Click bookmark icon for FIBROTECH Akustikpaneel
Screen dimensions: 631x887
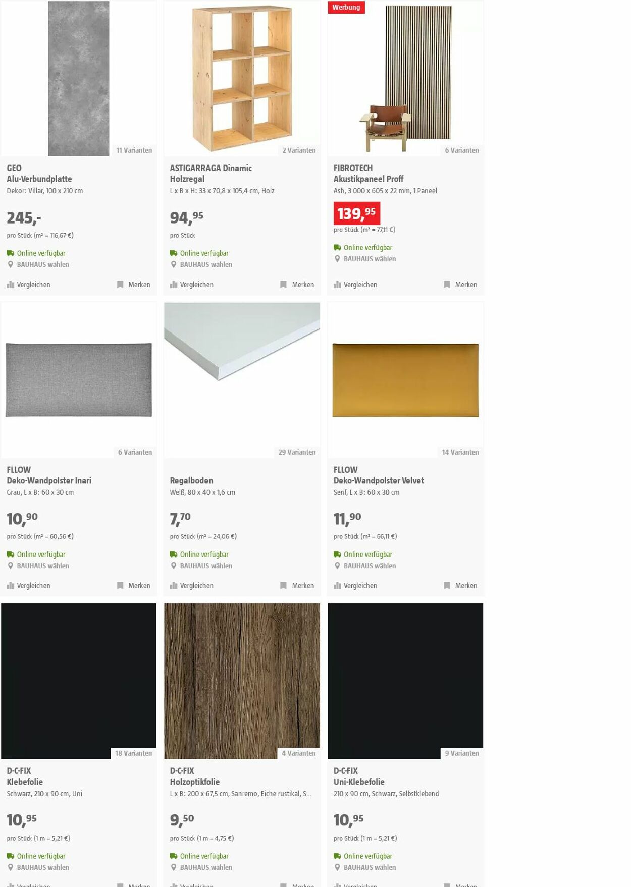(447, 285)
